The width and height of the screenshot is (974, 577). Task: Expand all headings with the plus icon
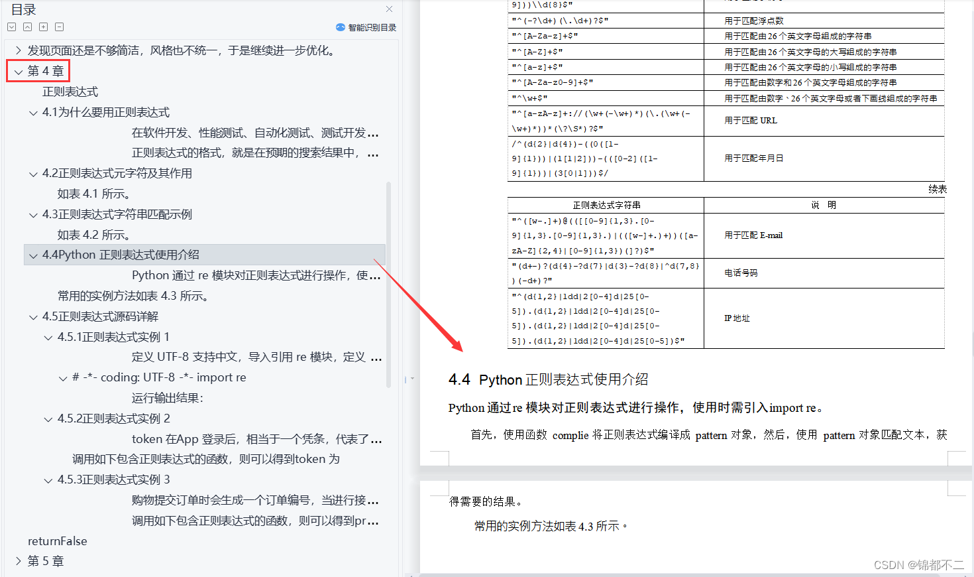(x=43, y=27)
